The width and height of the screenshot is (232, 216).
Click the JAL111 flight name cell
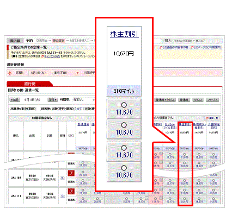click(16, 196)
